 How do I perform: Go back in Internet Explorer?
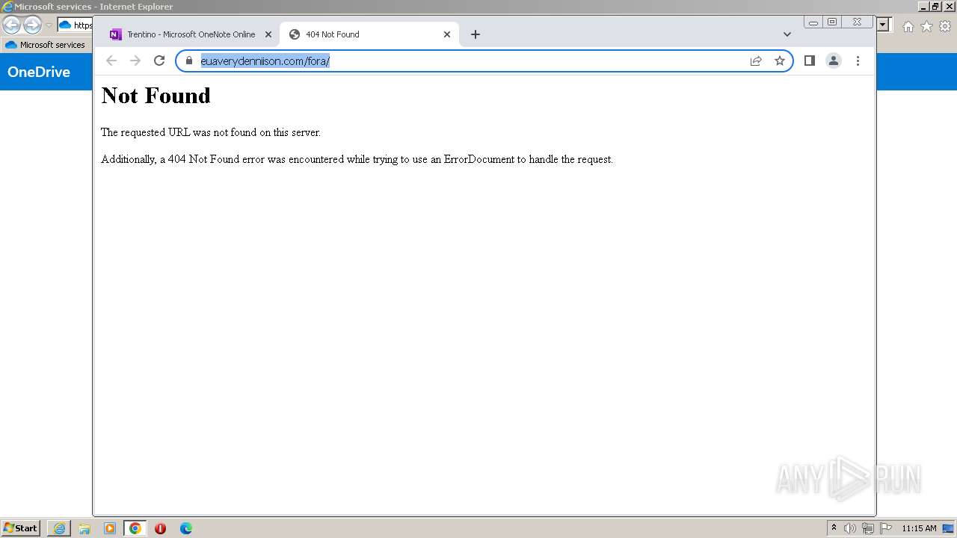tap(11, 25)
